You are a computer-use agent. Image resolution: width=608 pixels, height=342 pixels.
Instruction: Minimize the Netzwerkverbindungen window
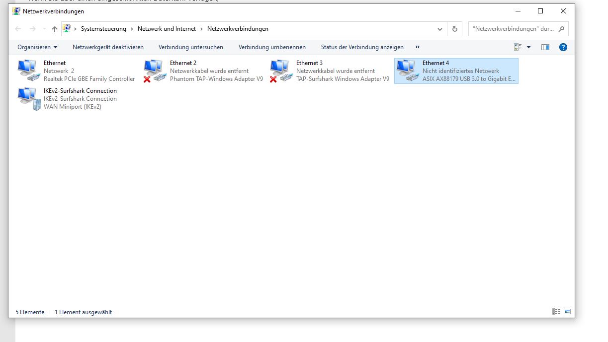tap(518, 11)
